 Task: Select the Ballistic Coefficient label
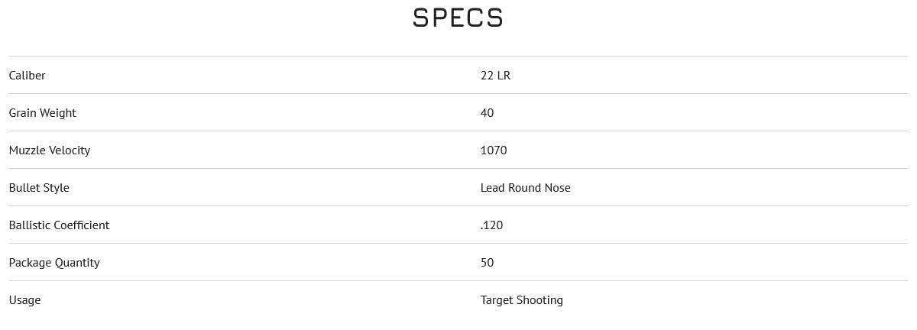(59, 225)
